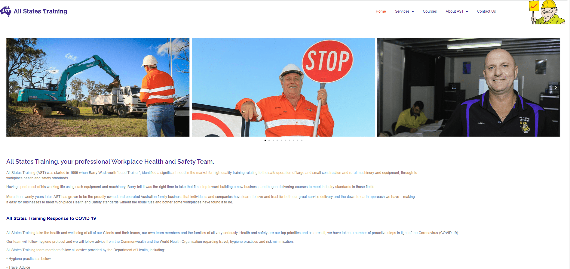Click the AST Australia-map logo icon
570x269 pixels.
click(6, 11)
